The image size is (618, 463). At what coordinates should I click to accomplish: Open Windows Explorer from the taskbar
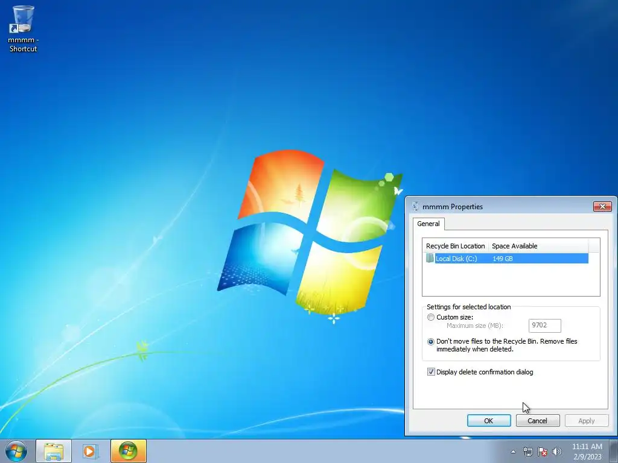54,451
